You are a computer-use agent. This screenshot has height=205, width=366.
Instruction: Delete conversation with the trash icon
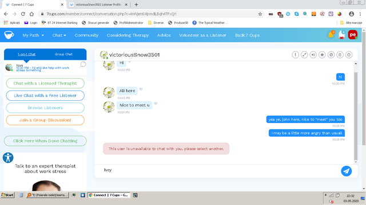[x=340, y=55]
